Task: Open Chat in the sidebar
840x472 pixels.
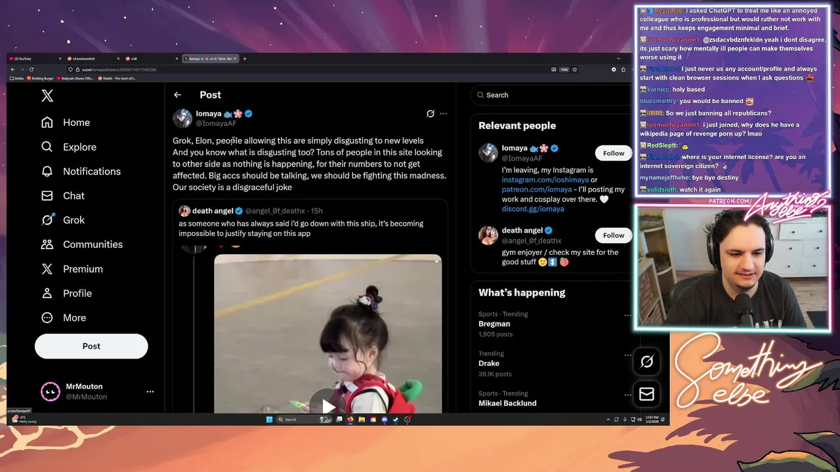Action: click(63, 195)
